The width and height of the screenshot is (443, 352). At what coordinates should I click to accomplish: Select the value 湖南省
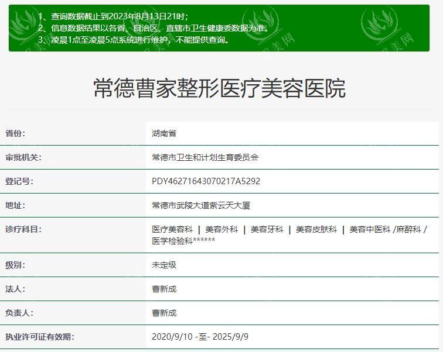[x=164, y=133]
